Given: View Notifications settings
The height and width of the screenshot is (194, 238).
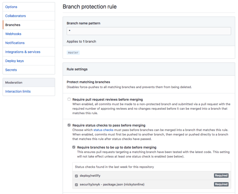Looking at the screenshot, I should (15, 43).
